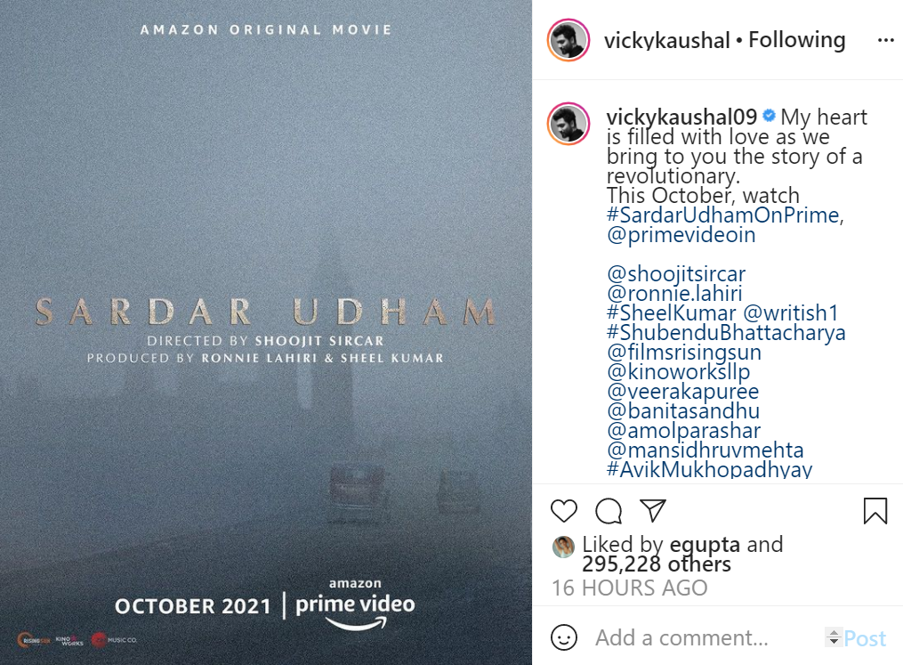The image size is (903, 665).
Task: Like the post with heart icon
Action: click(x=564, y=511)
